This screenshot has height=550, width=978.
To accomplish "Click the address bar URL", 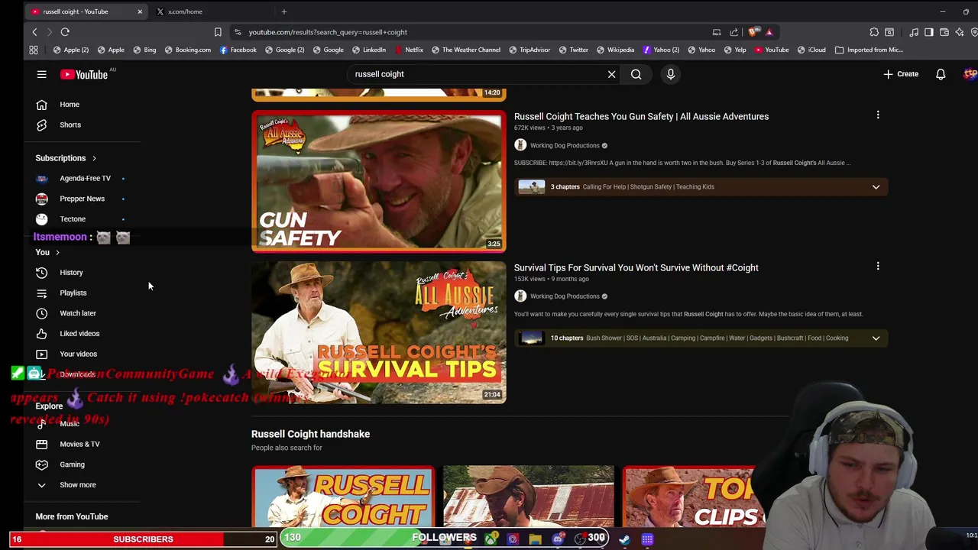I will pos(328,32).
